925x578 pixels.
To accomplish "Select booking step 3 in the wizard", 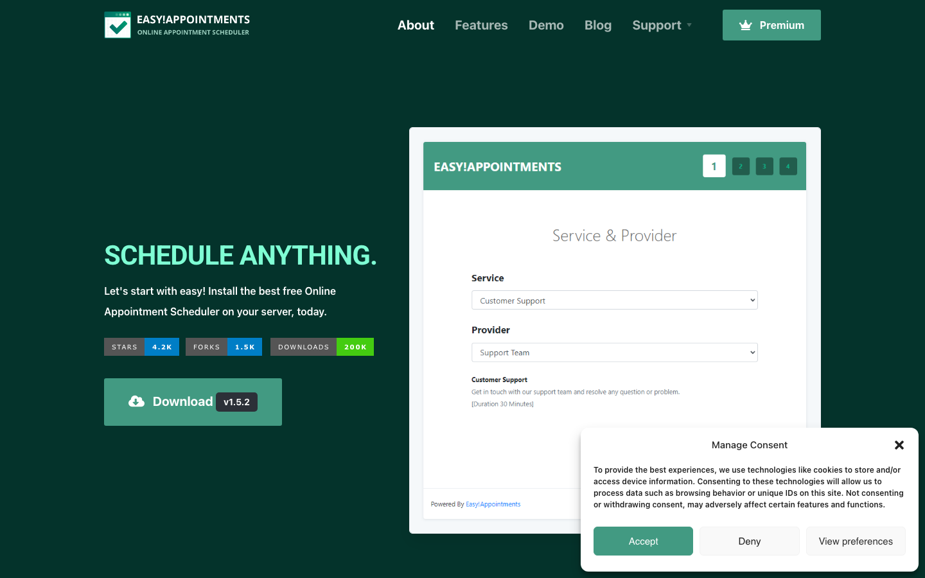I will click(764, 166).
